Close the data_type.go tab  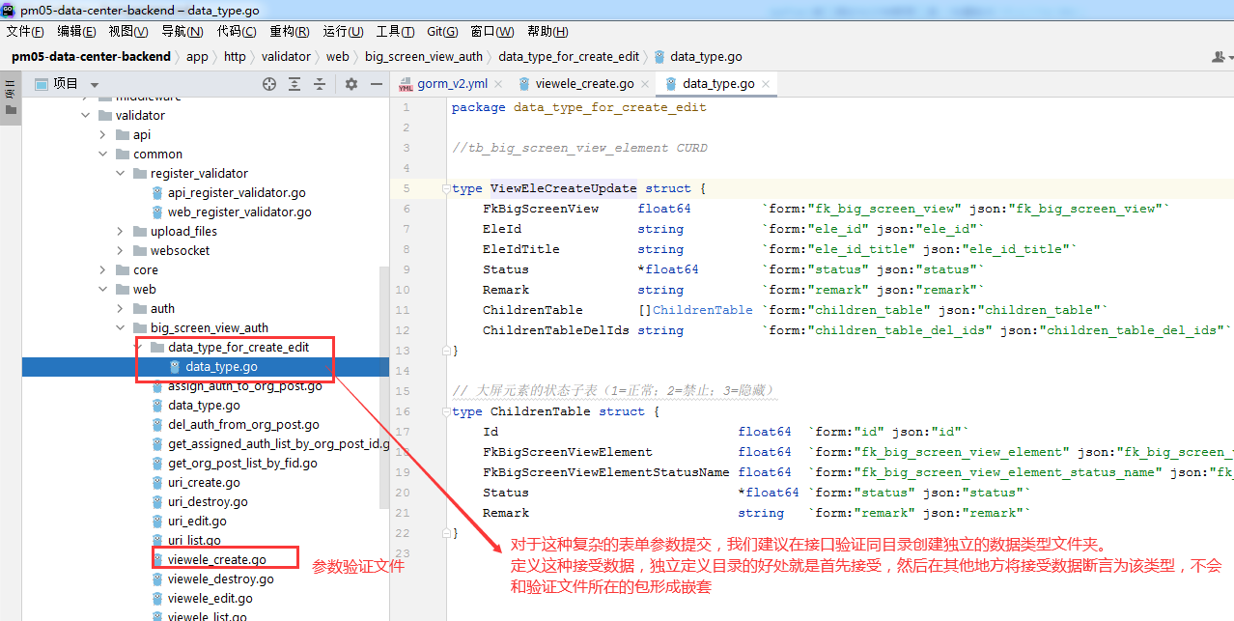(766, 84)
